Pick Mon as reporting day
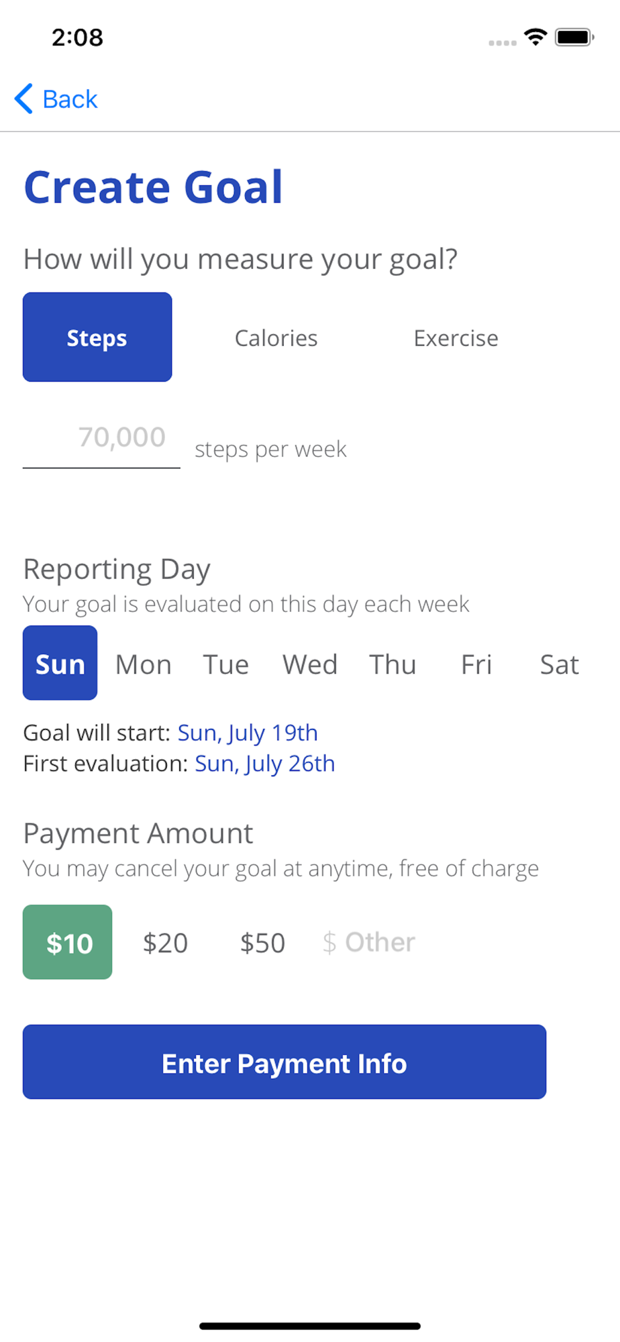The width and height of the screenshot is (620, 1342). coord(144,664)
